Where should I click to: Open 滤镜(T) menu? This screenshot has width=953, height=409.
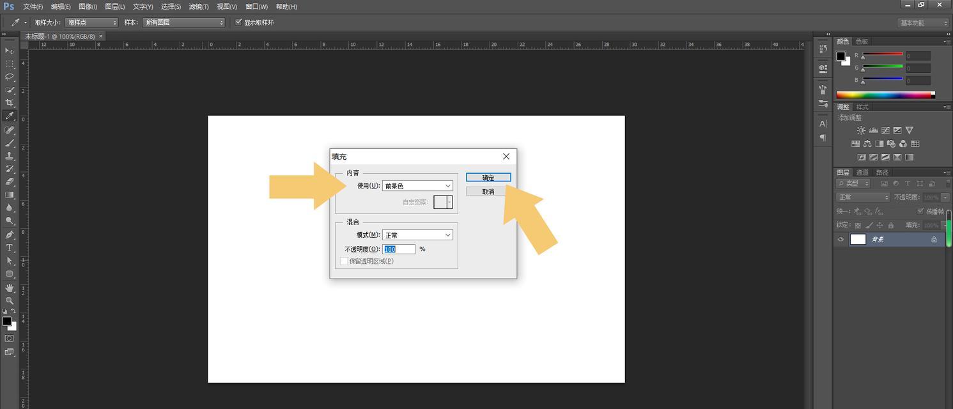(x=199, y=6)
